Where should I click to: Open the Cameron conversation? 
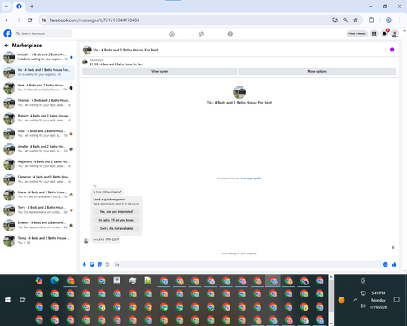[x=38, y=179]
